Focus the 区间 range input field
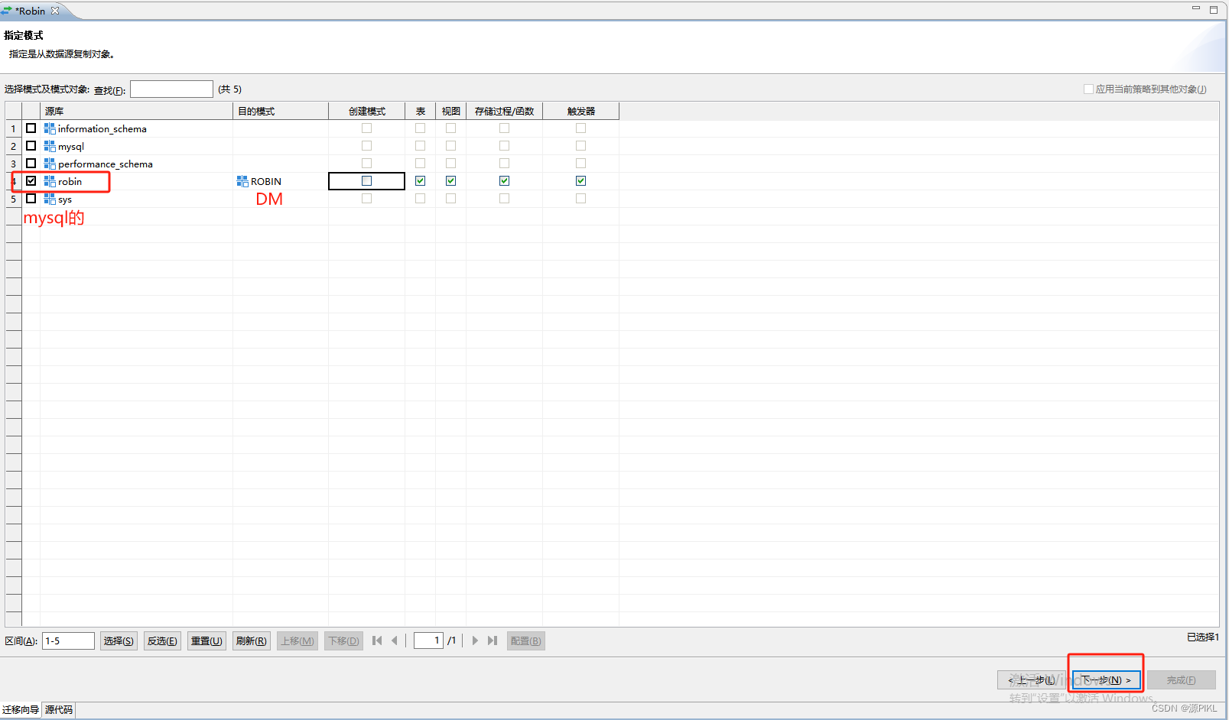 pos(68,641)
